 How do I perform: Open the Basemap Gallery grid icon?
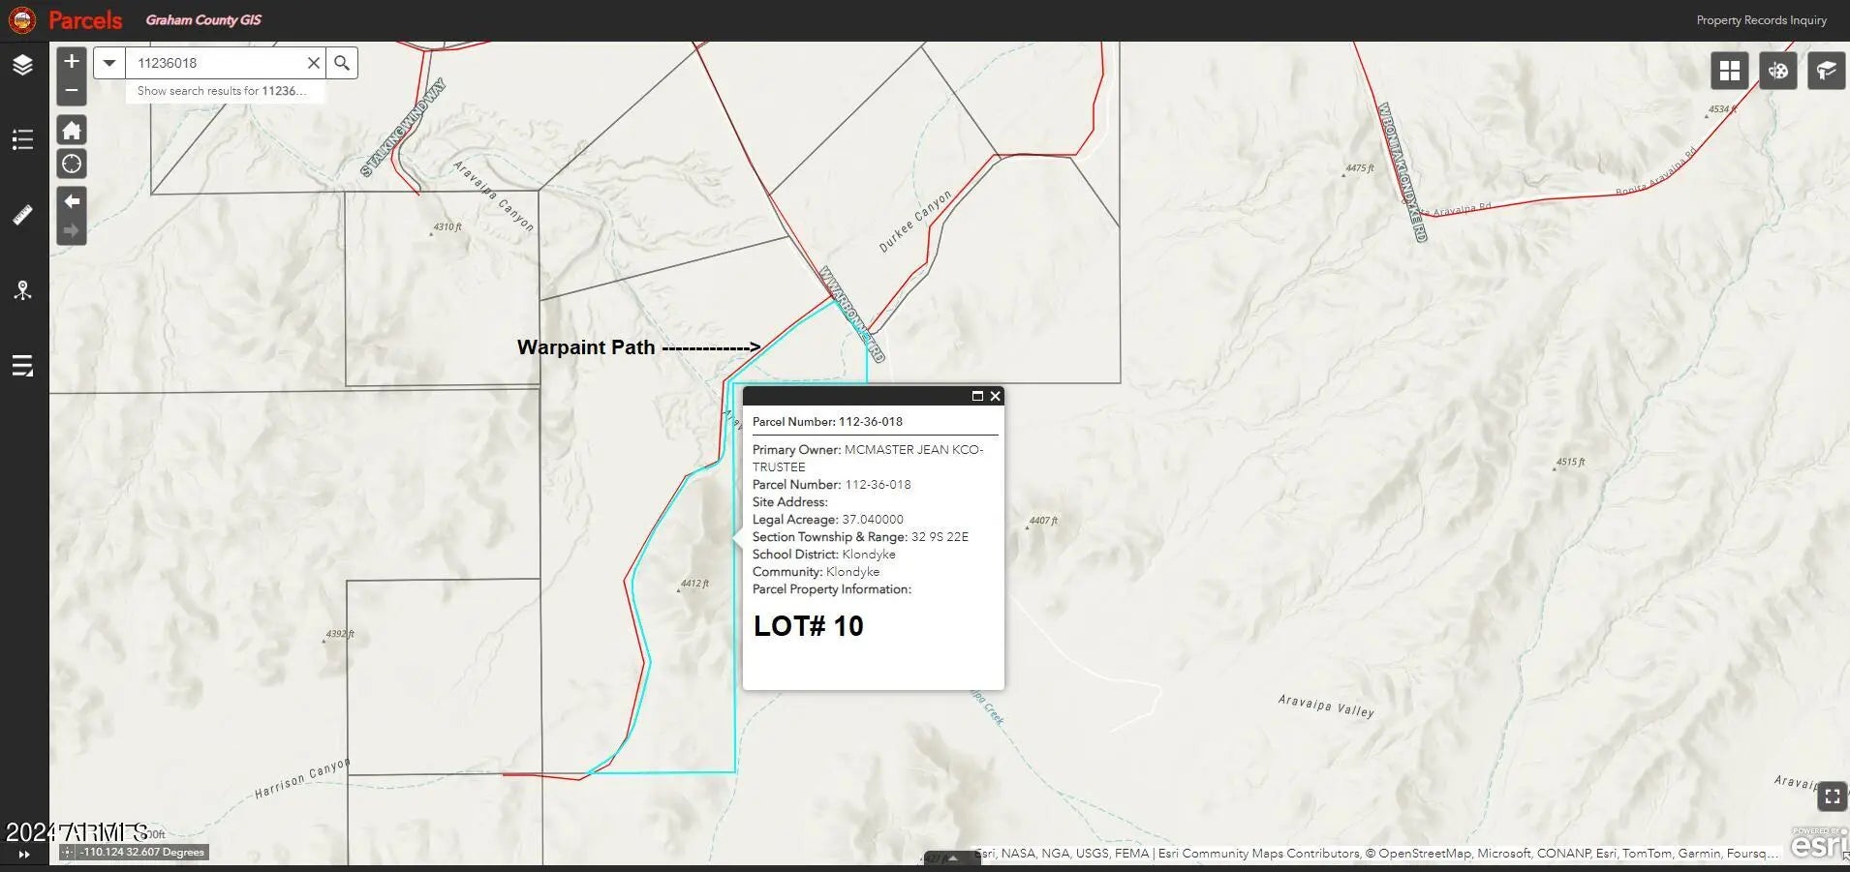pos(1729,71)
